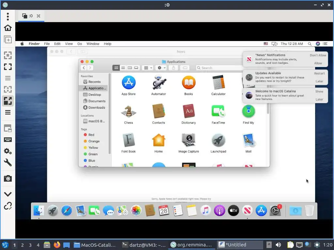Switch to dartz@VM3 terminal in taskbar
This screenshot has width=334, height=250.
144,245
